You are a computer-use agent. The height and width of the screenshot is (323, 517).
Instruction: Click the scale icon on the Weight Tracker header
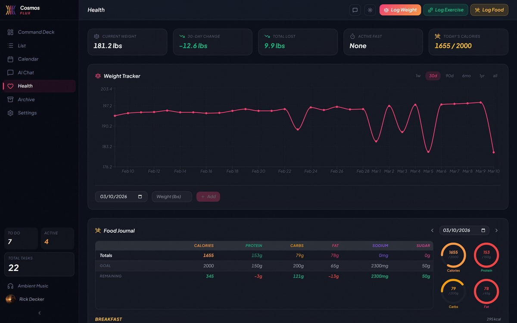pyautogui.click(x=97, y=76)
